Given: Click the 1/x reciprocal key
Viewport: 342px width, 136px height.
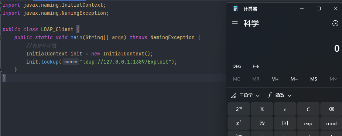Looking at the screenshot, I should [x=262, y=123].
